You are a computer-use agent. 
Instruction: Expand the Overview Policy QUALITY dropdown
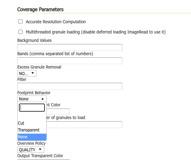30,150
